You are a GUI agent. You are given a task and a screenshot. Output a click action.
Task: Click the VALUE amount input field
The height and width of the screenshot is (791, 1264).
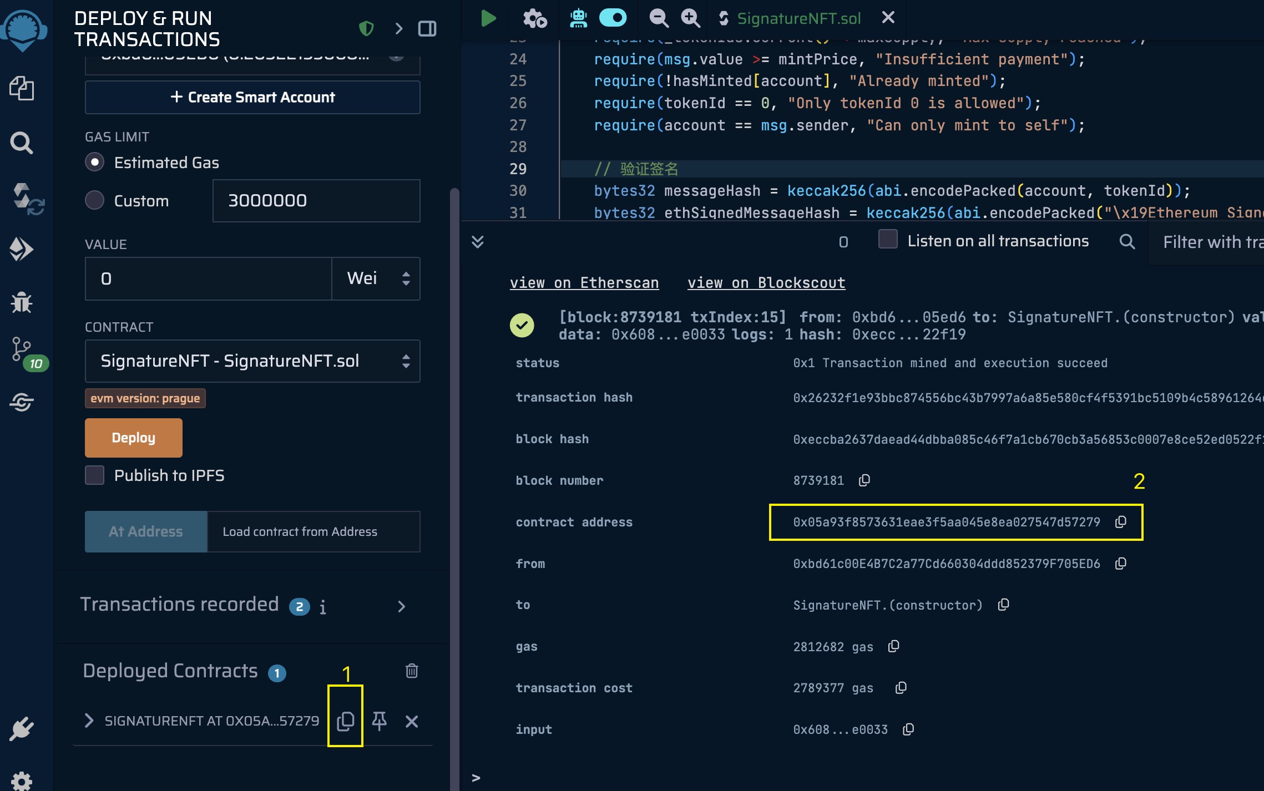209,278
